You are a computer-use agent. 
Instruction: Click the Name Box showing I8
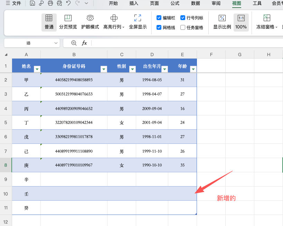click(29, 43)
